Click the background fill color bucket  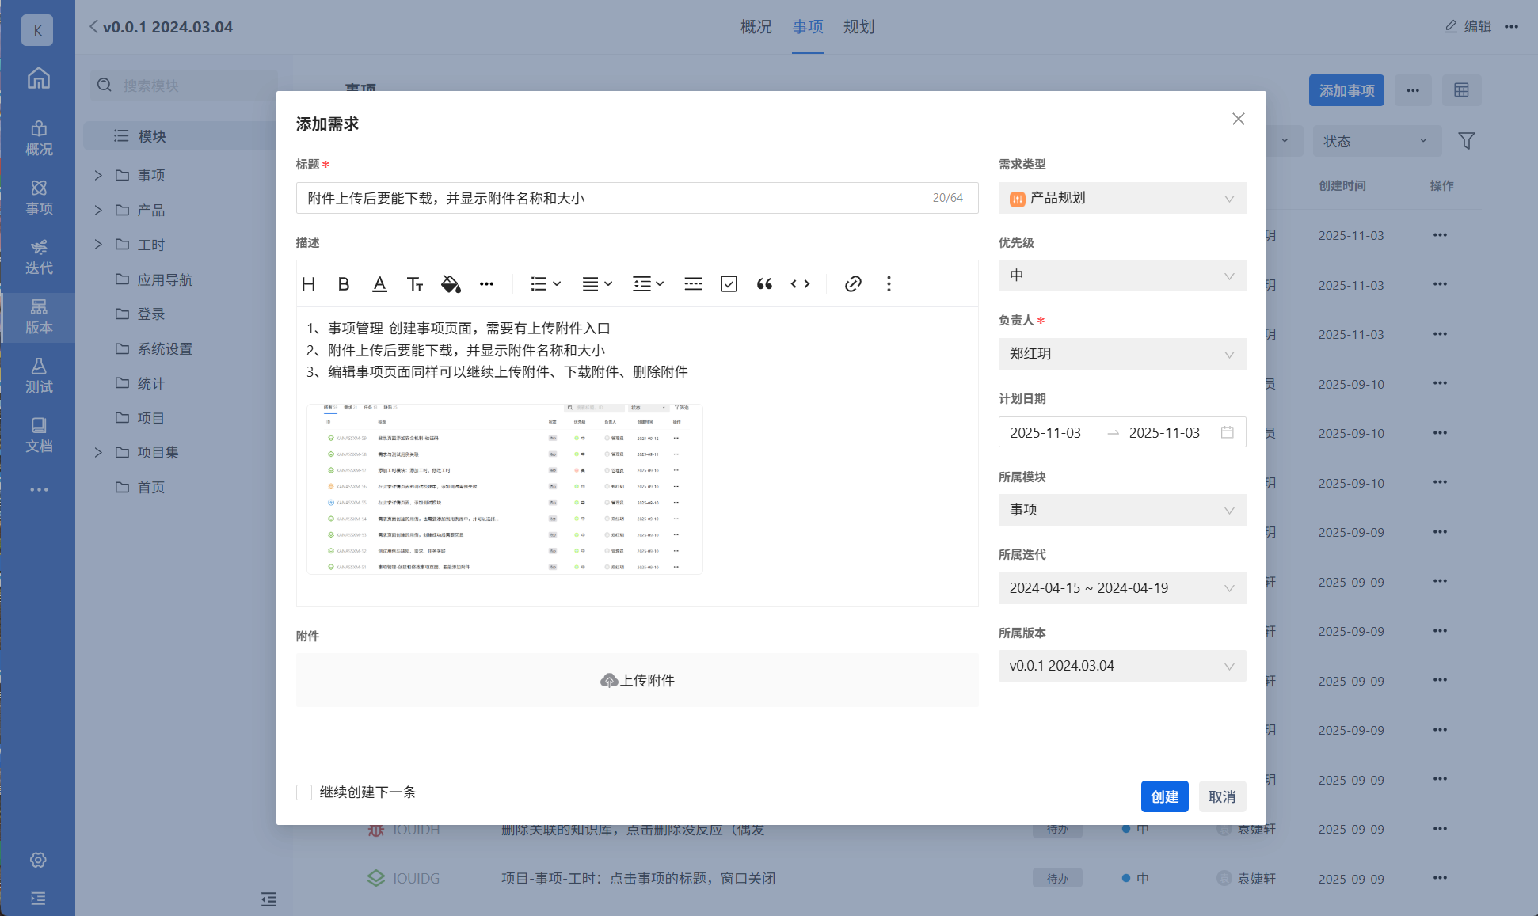[451, 284]
